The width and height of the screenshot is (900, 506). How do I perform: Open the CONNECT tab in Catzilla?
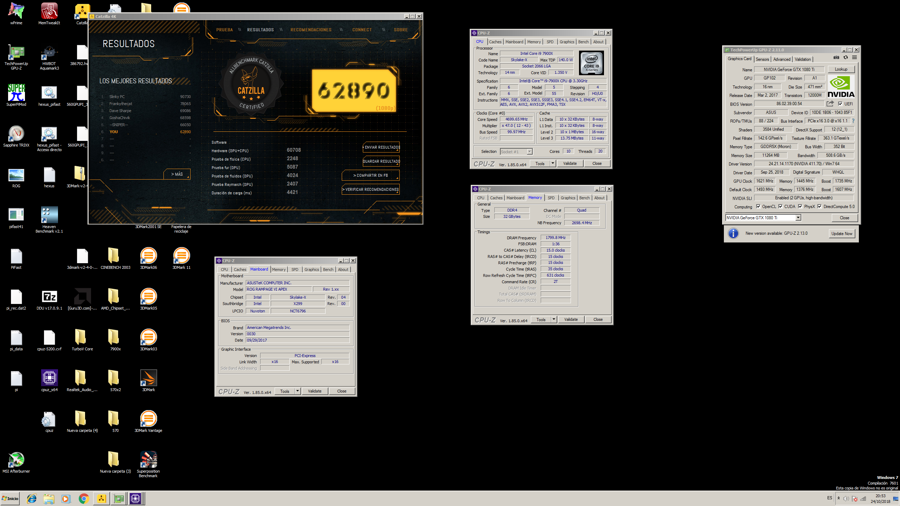pyautogui.click(x=362, y=30)
